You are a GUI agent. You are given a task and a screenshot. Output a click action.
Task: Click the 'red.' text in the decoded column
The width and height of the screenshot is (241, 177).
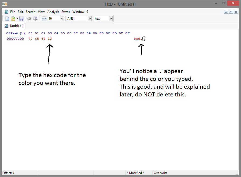click(x=138, y=39)
